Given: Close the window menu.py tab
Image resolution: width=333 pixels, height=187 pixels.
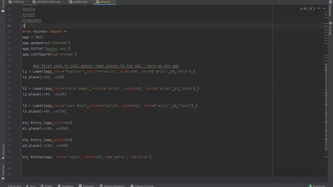Looking at the screenshot, I should click(63, 2).
